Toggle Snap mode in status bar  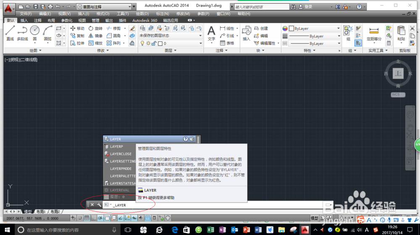pos(80,218)
